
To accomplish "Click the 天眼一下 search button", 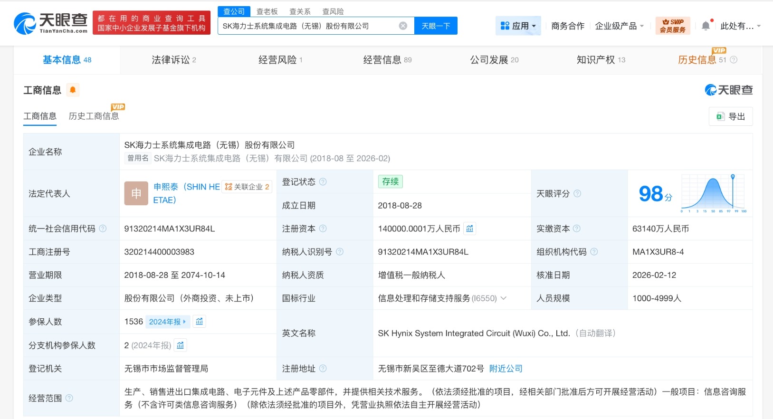I will (x=436, y=26).
